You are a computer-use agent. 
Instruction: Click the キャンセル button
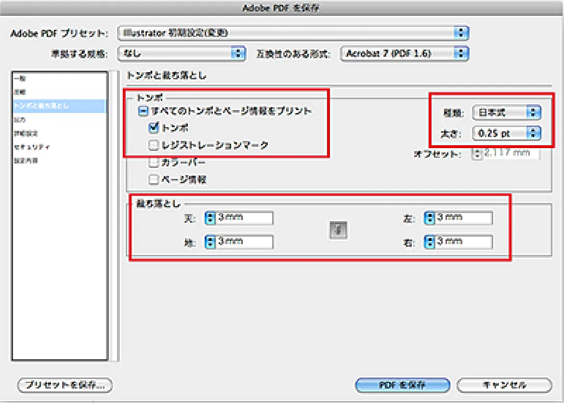coord(504,385)
